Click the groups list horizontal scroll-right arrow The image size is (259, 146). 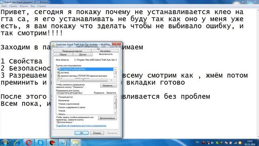112,80
